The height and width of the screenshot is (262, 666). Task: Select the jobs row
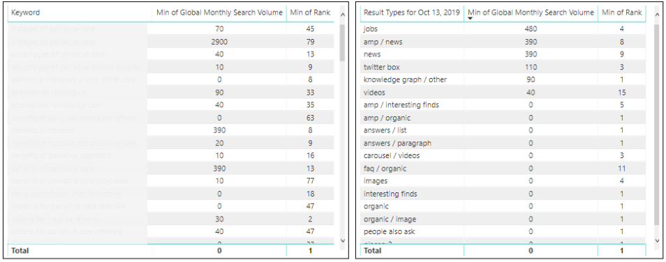(503, 29)
